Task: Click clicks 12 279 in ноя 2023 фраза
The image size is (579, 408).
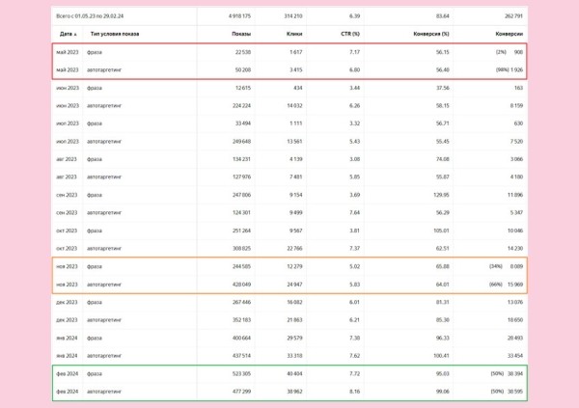Action: click(x=294, y=266)
